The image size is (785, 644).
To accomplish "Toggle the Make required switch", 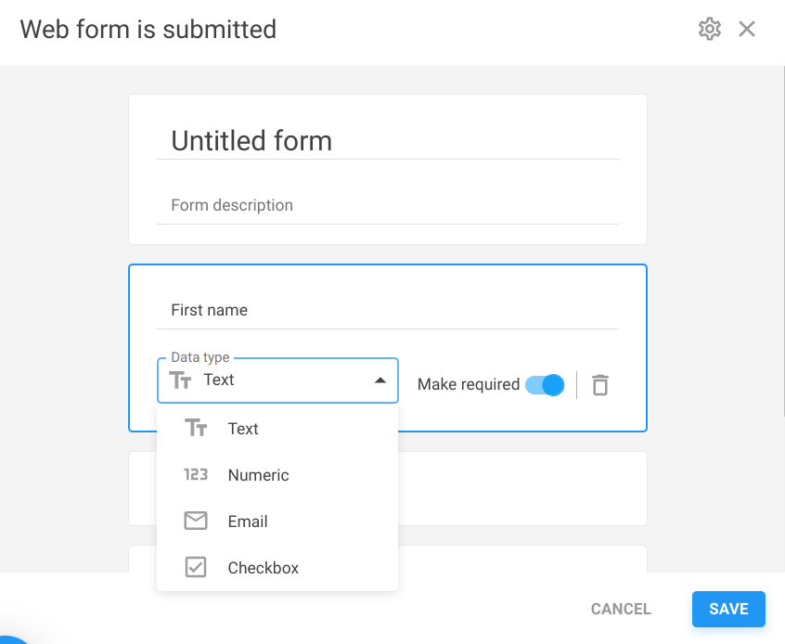I will point(545,384).
